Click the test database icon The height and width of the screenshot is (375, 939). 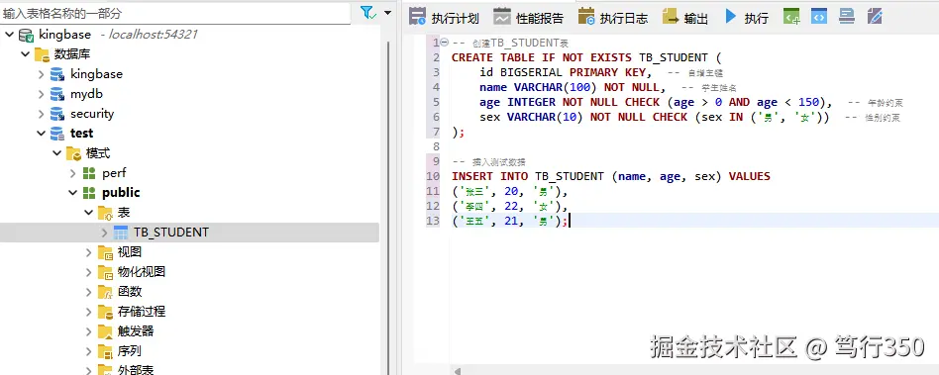[57, 134]
